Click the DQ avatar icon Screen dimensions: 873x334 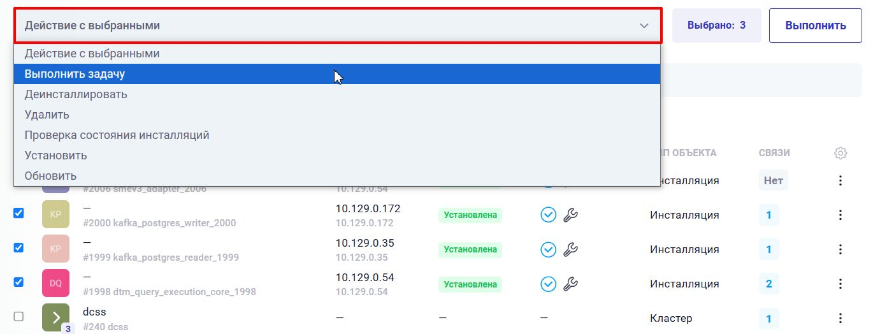[x=55, y=284]
